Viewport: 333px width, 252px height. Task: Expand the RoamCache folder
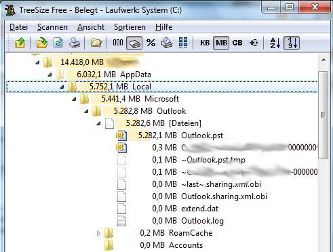click(98, 233)
